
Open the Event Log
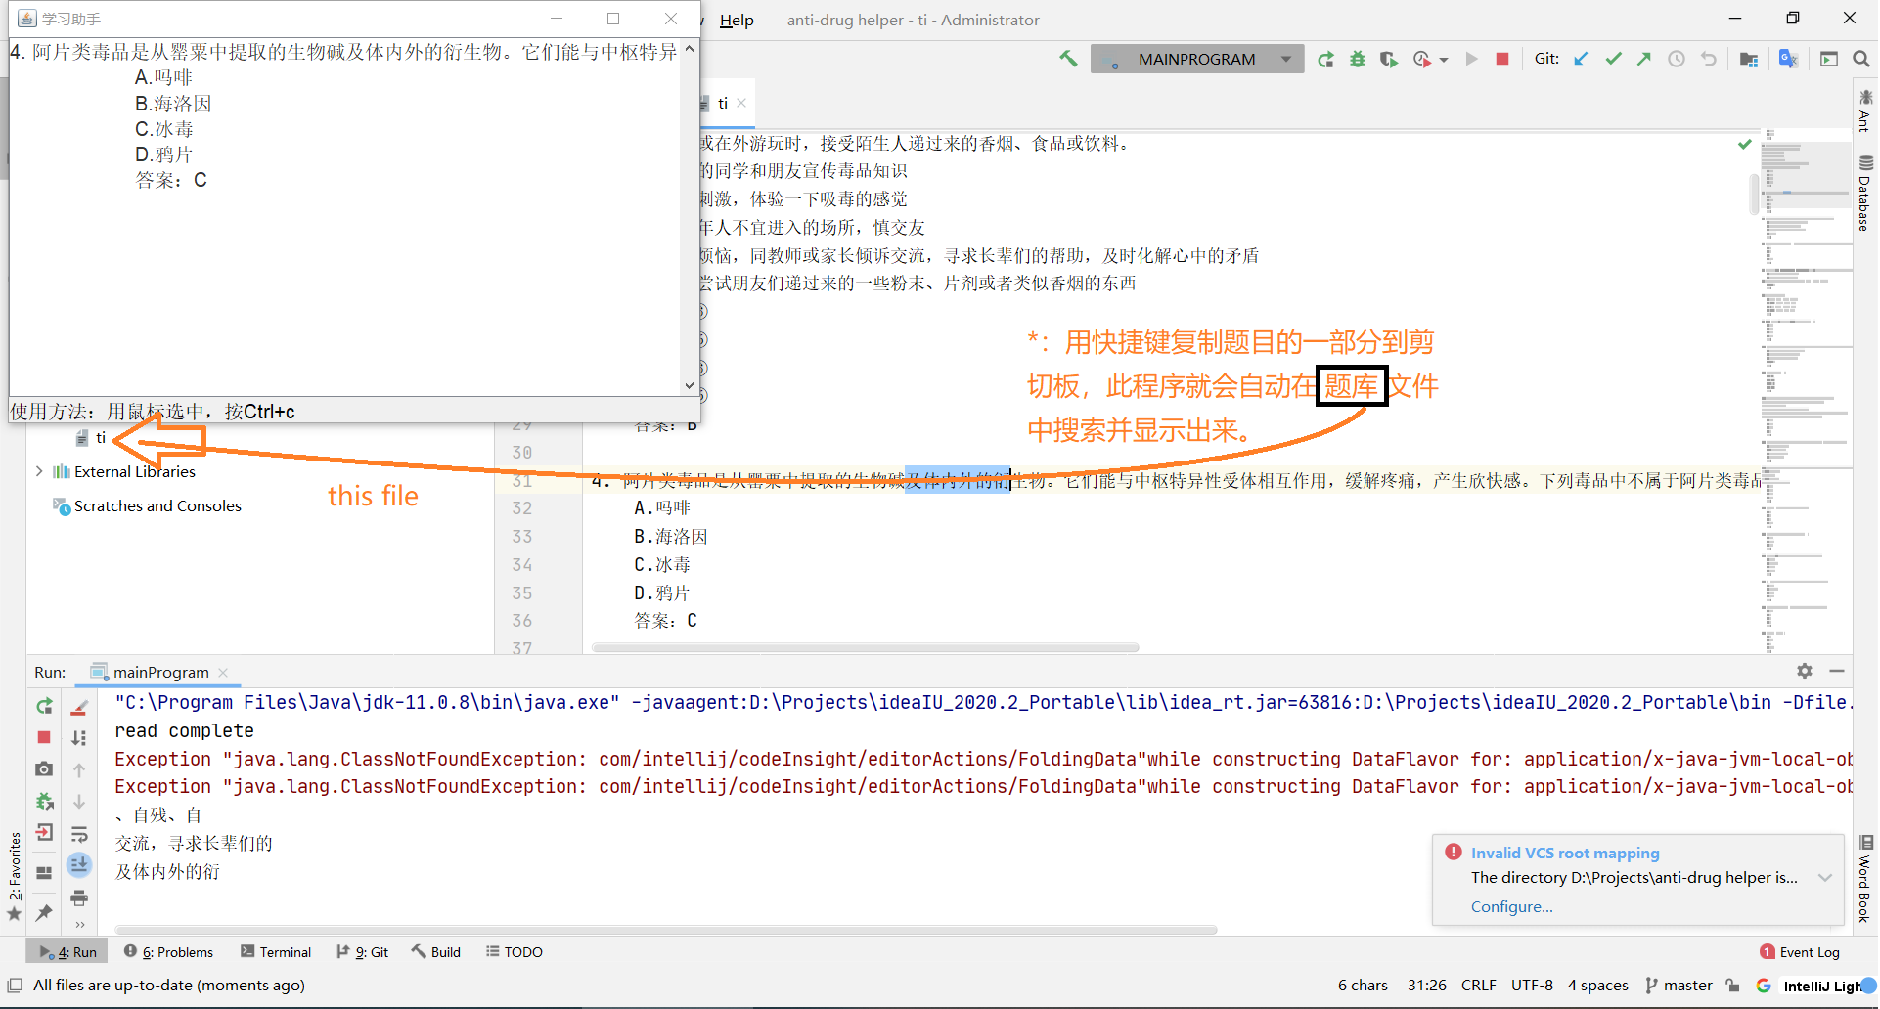(x=1800, y=951)
